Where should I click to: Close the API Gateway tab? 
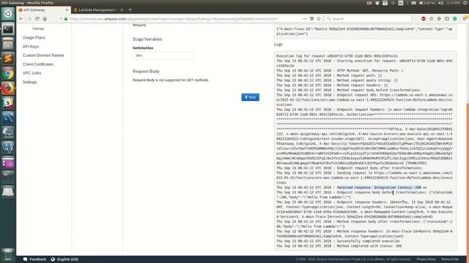pos(67,9)
